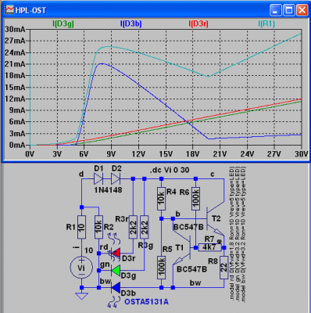Viewport: 311px width, 313px height.
Task: Click the 1N4148 diode model label
Action: click(x=108, y=190)
